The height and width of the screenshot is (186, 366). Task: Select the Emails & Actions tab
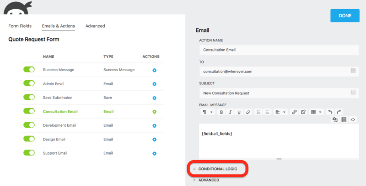point(59,26)
